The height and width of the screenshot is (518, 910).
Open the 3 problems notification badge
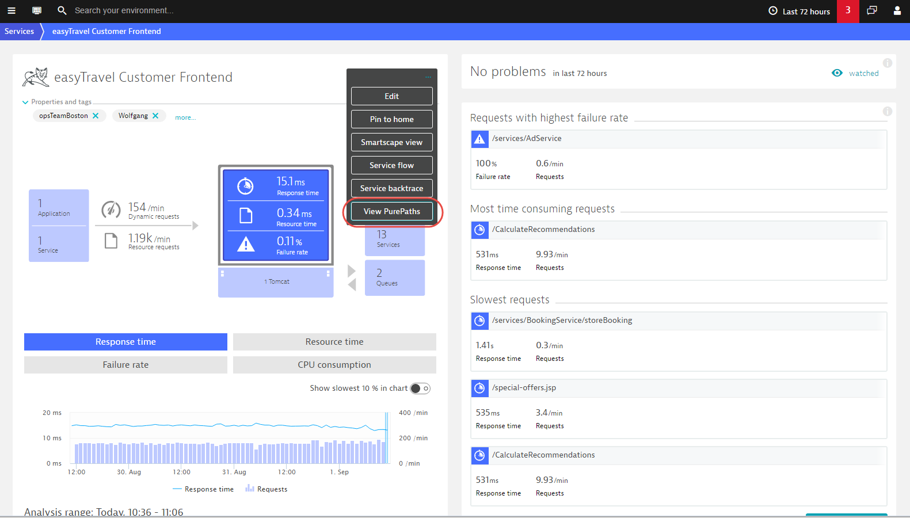(x=848, y=11)
